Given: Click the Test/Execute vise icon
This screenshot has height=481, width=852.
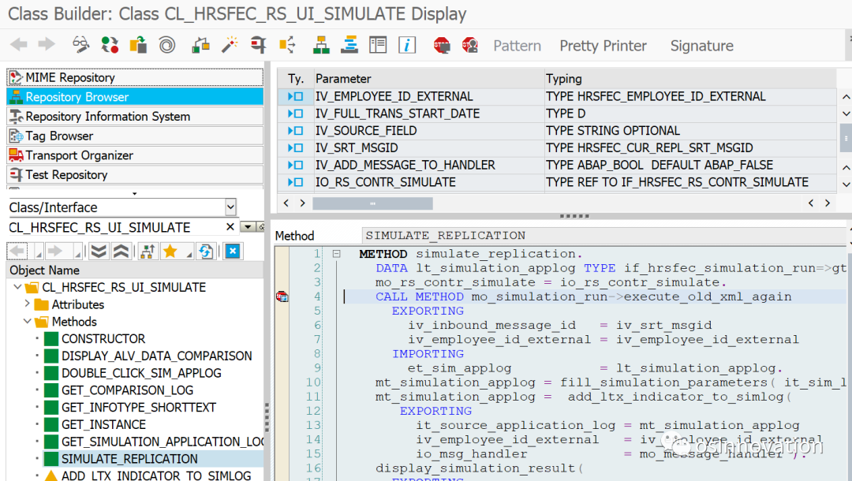Looking at the screenshot, I should (x=258, y=44).
